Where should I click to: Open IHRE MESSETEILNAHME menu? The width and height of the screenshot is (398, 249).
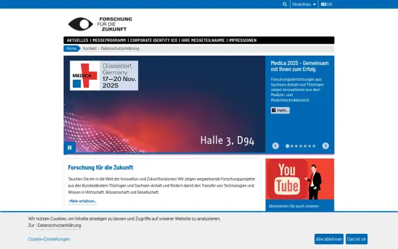tap(203, 40)
